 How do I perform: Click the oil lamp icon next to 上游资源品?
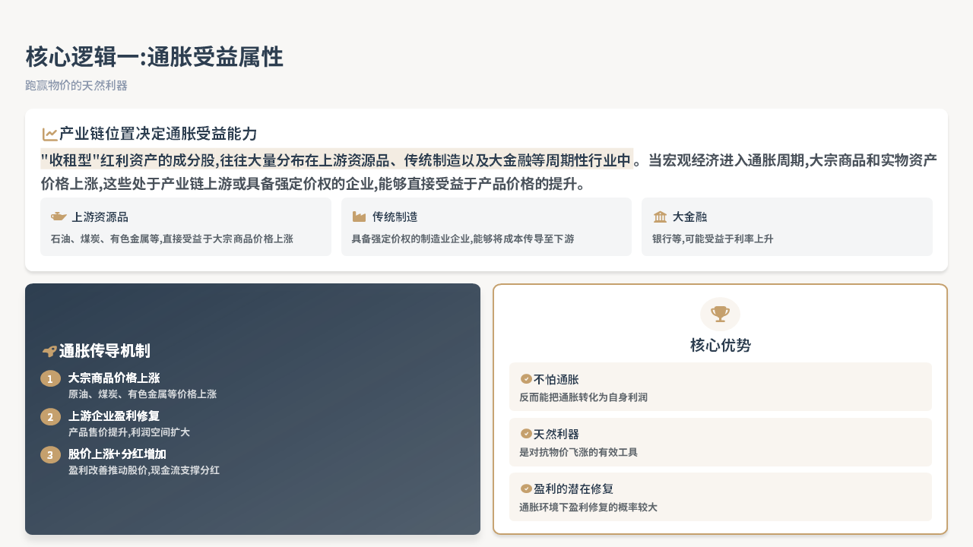tap(59, 217)
